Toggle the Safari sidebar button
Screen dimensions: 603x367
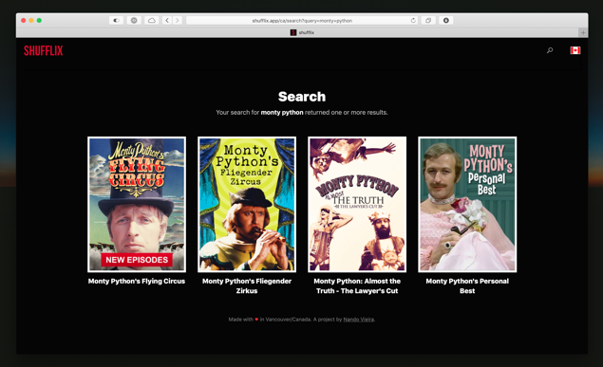pos(116,20)
